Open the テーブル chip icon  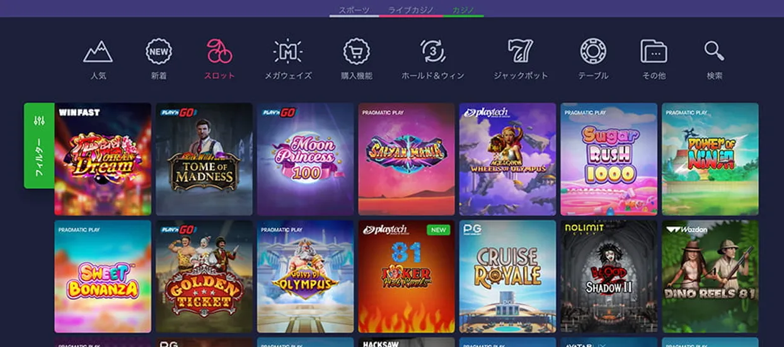click(593, 52)
